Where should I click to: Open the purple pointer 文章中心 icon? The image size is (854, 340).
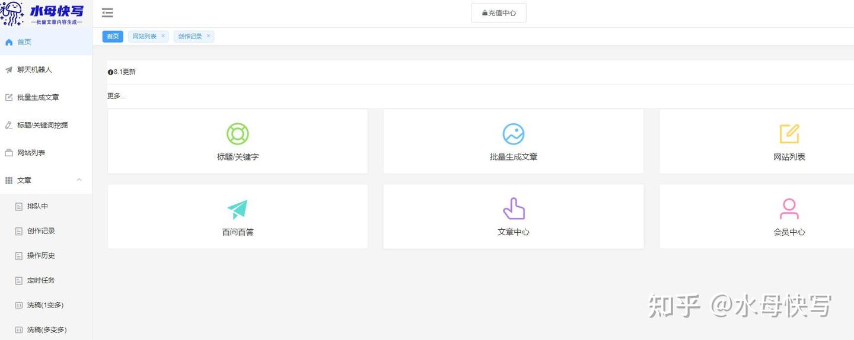(x=514, y=209)
